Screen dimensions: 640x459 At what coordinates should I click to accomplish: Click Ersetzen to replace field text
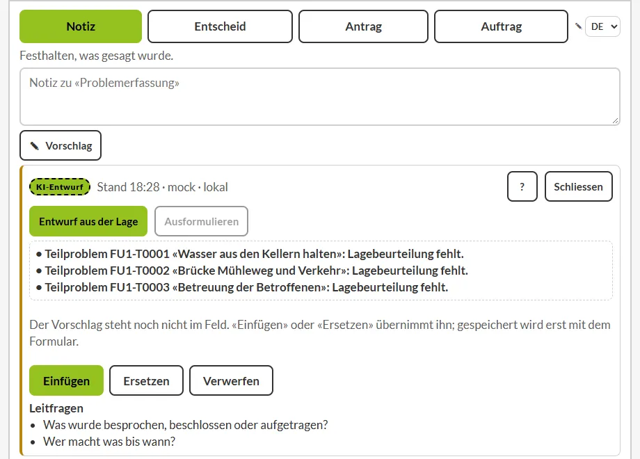146,380
